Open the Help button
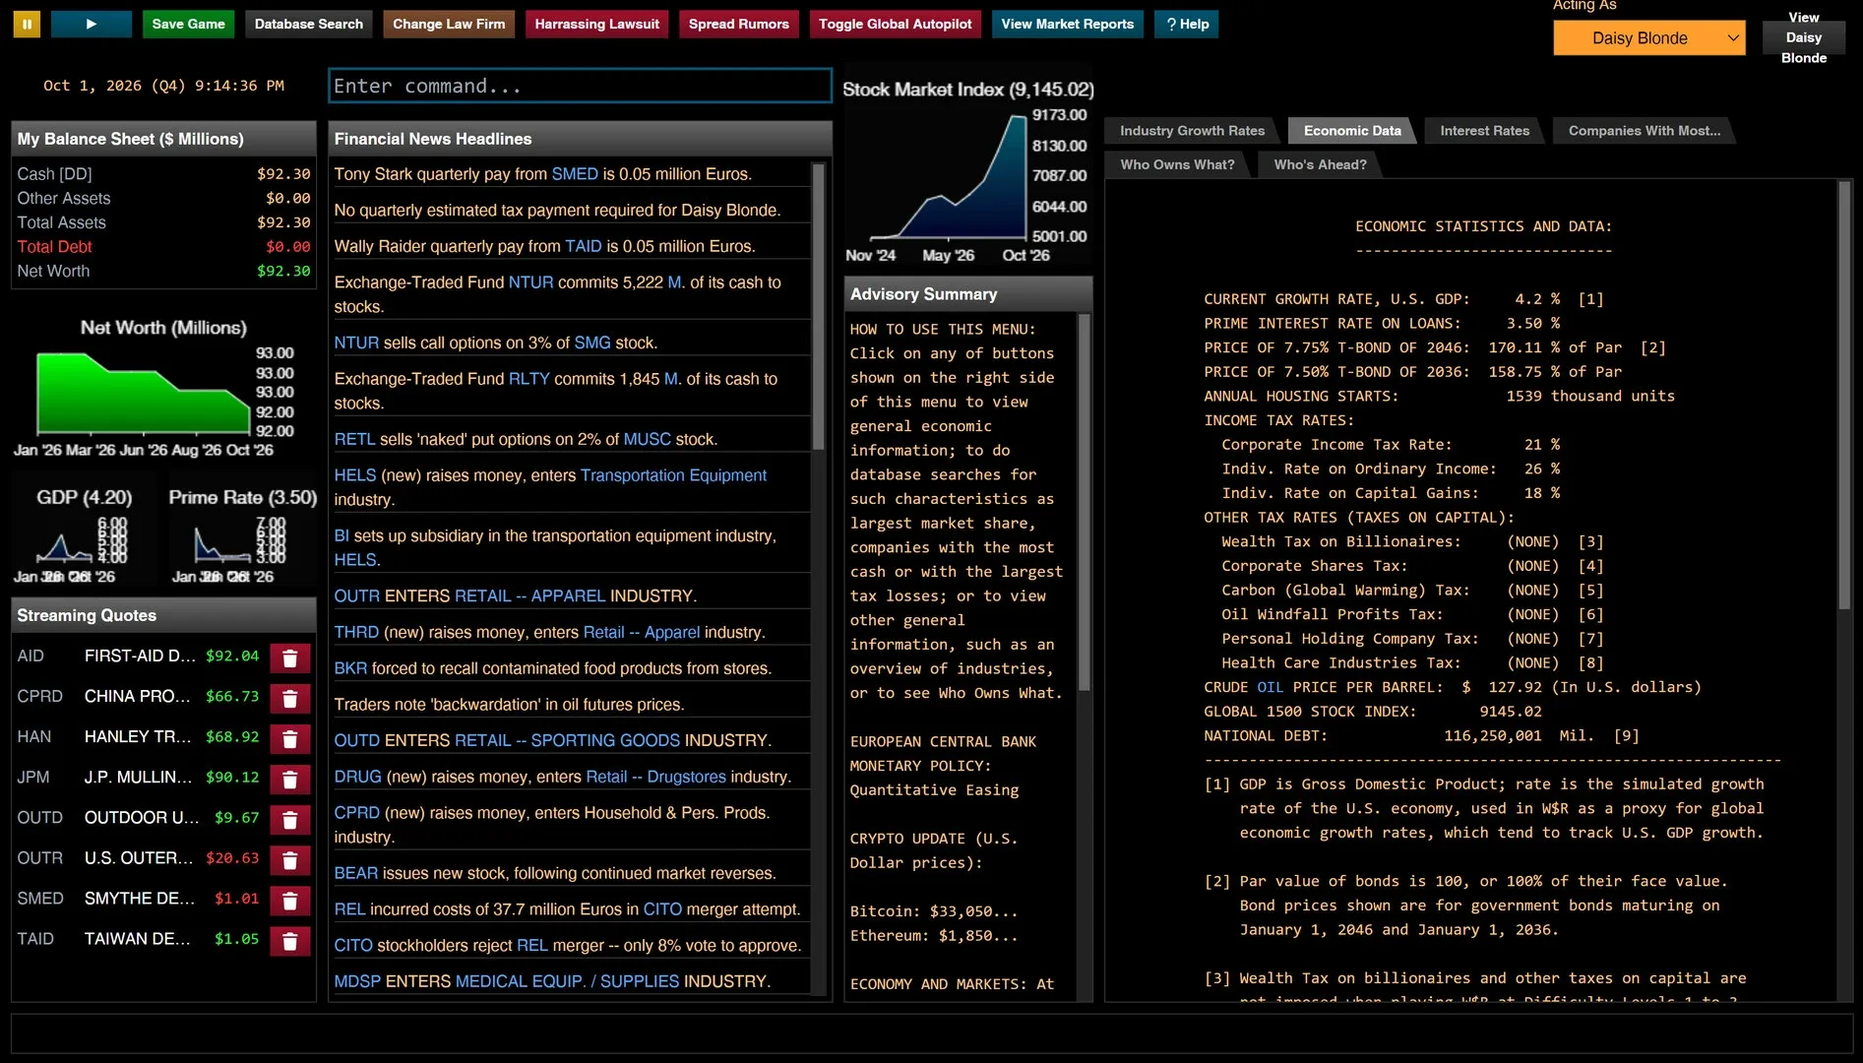Image resolution: width=1863 pixels, height=1063 pixels. [1187, 24]
